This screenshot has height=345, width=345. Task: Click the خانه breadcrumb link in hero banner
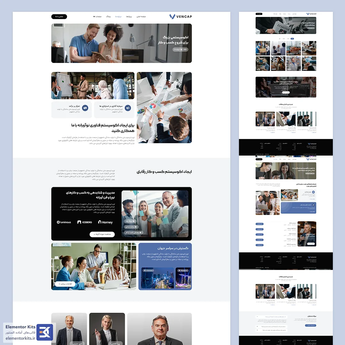click(185, 50)
